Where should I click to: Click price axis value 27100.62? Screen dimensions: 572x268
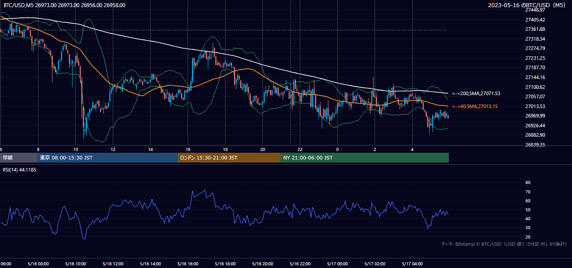(535, 87)
